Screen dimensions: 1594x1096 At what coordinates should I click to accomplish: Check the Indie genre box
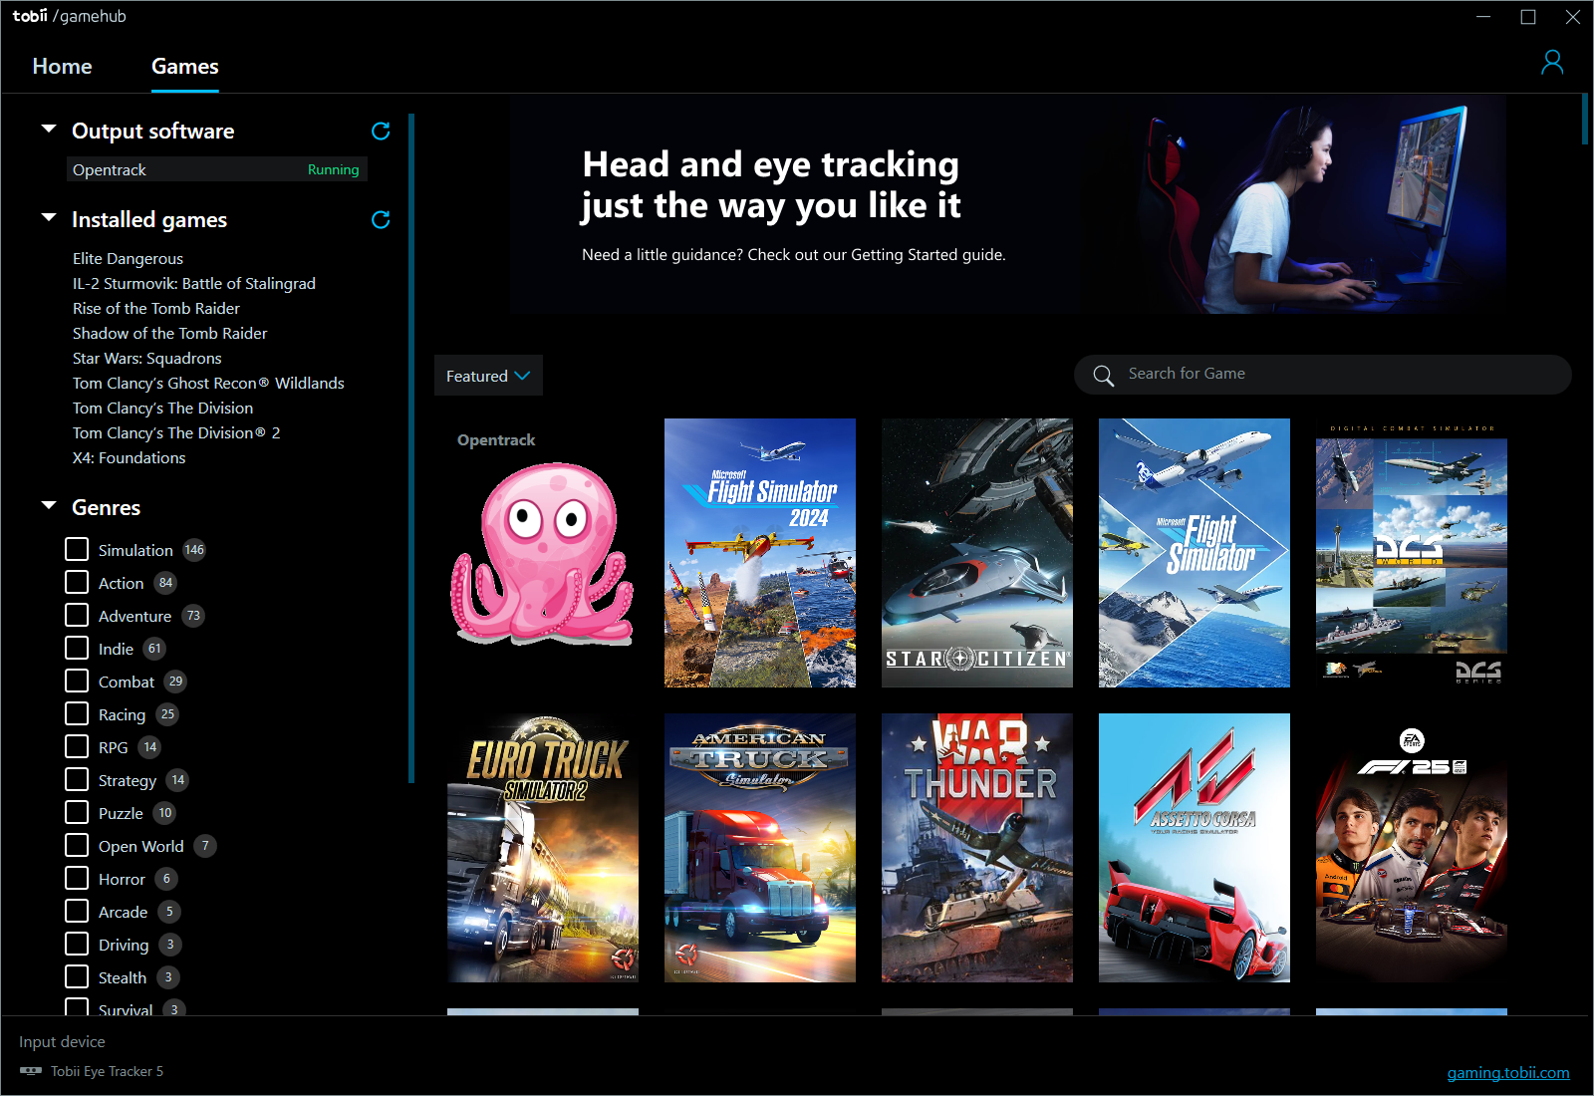pyautogui.click(x=77, y=648)
